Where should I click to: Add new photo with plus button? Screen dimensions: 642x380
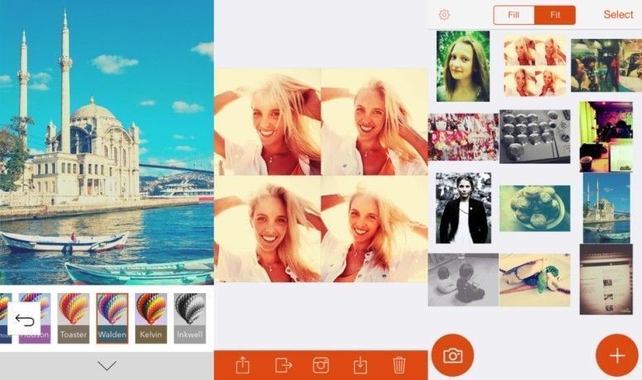[616, 355]
